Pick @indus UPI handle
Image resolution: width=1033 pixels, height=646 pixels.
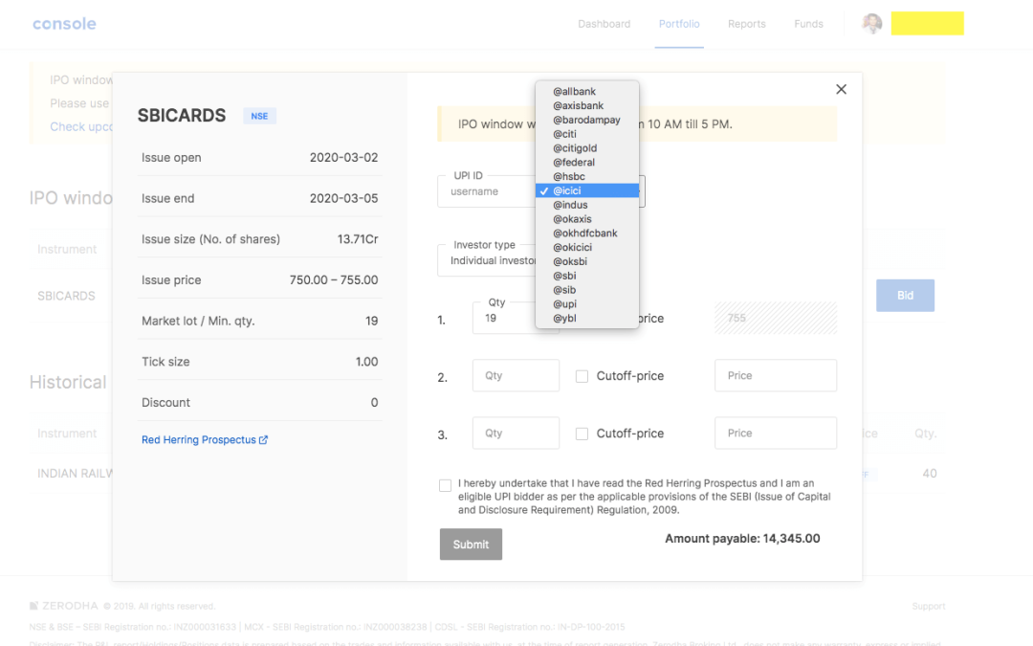point(587,205)
